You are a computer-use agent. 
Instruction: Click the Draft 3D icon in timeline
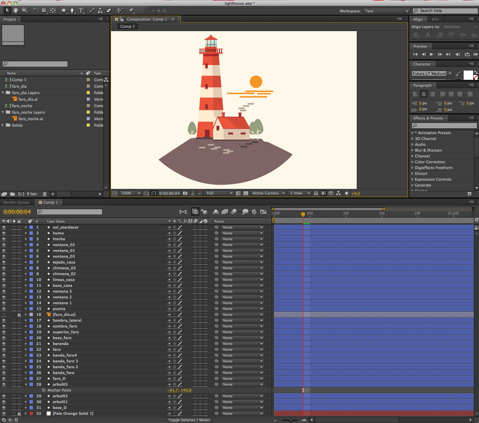click(204, 212)
